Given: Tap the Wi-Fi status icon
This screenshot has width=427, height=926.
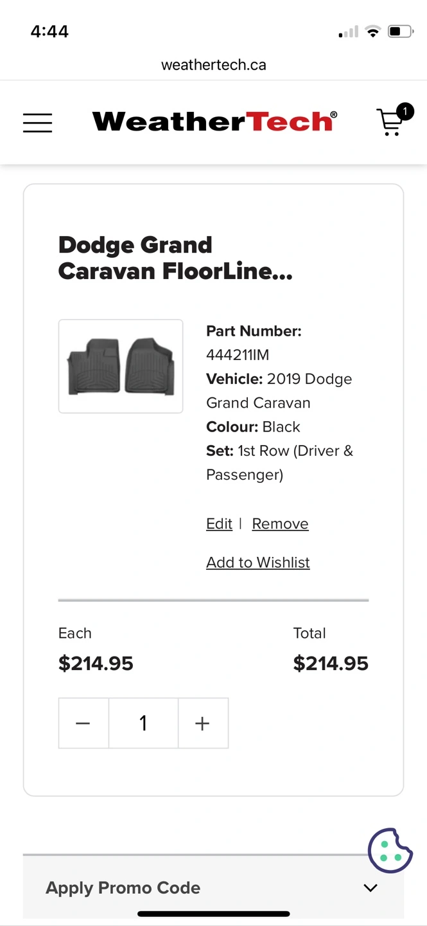Looking at the screenshot, I should pyautogui.click(x=372, y=32).
